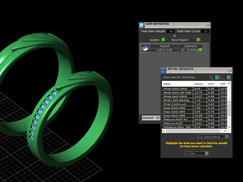This screenshot has width=243, height=182.
Task: Select the Silver:.925 Sterling row
Action: 195,100
